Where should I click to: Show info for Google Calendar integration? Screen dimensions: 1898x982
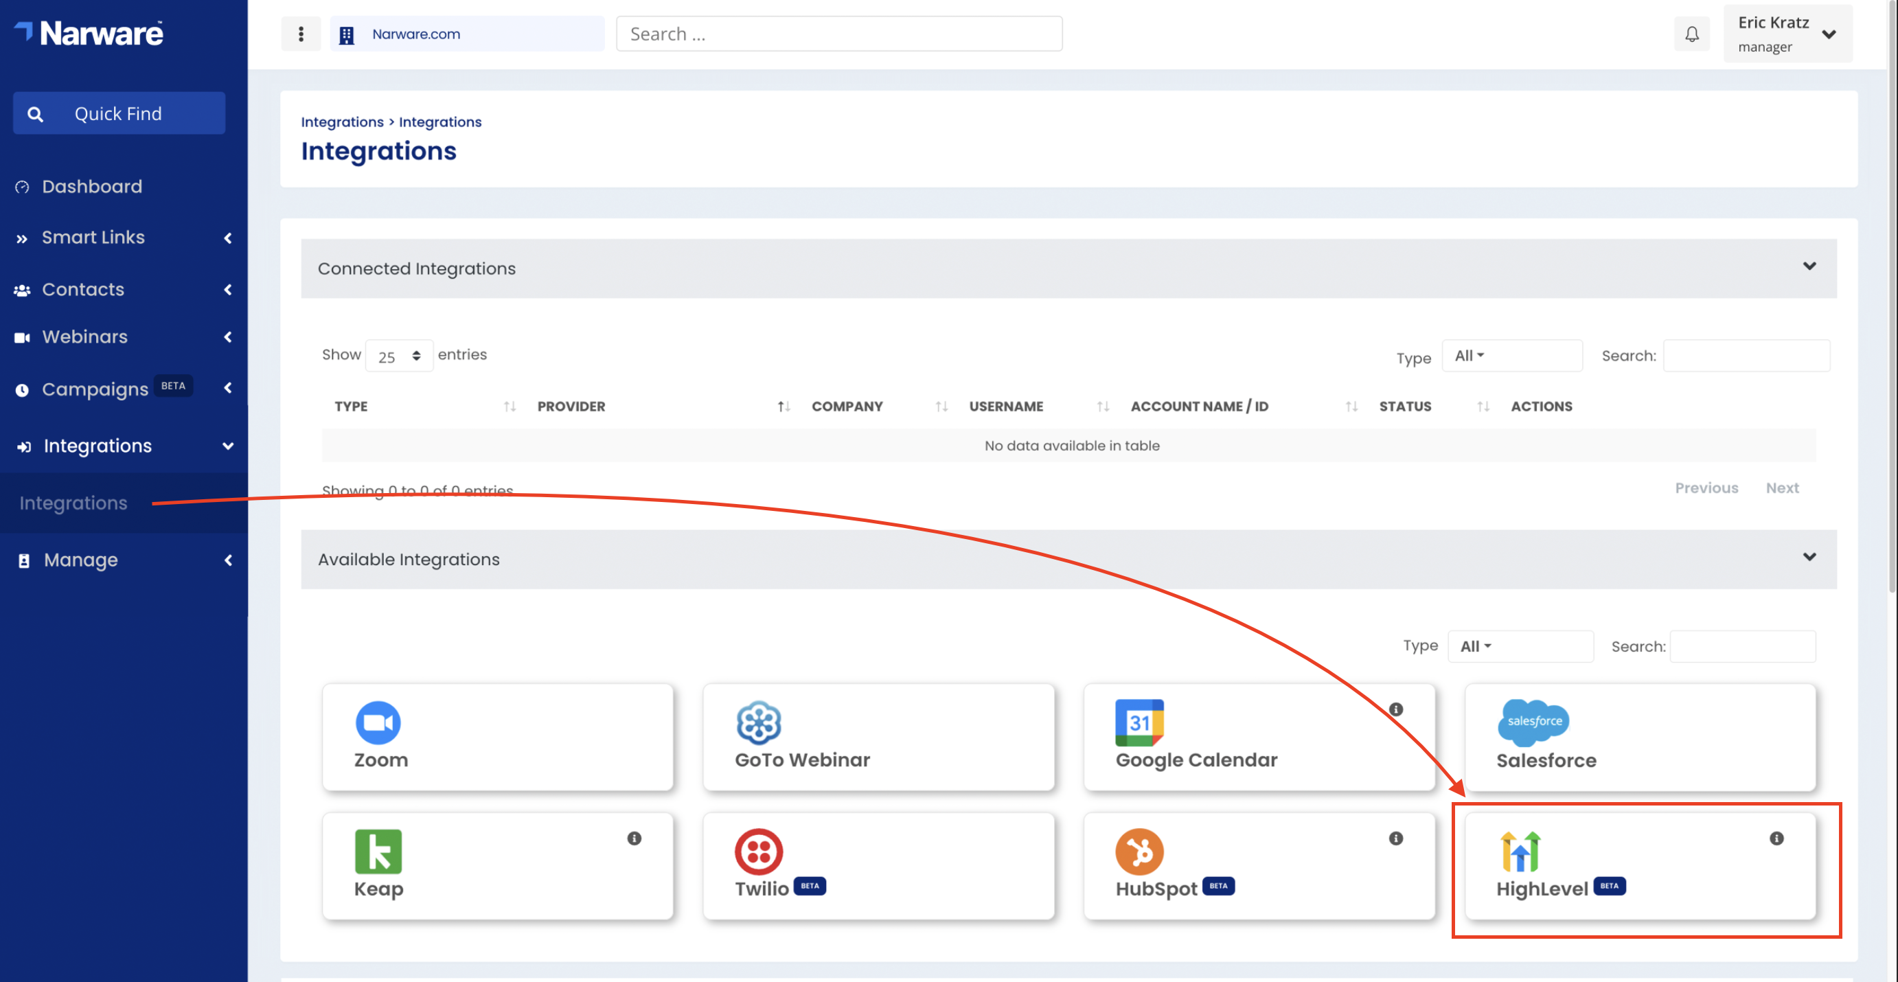(x=1395, y=709)
